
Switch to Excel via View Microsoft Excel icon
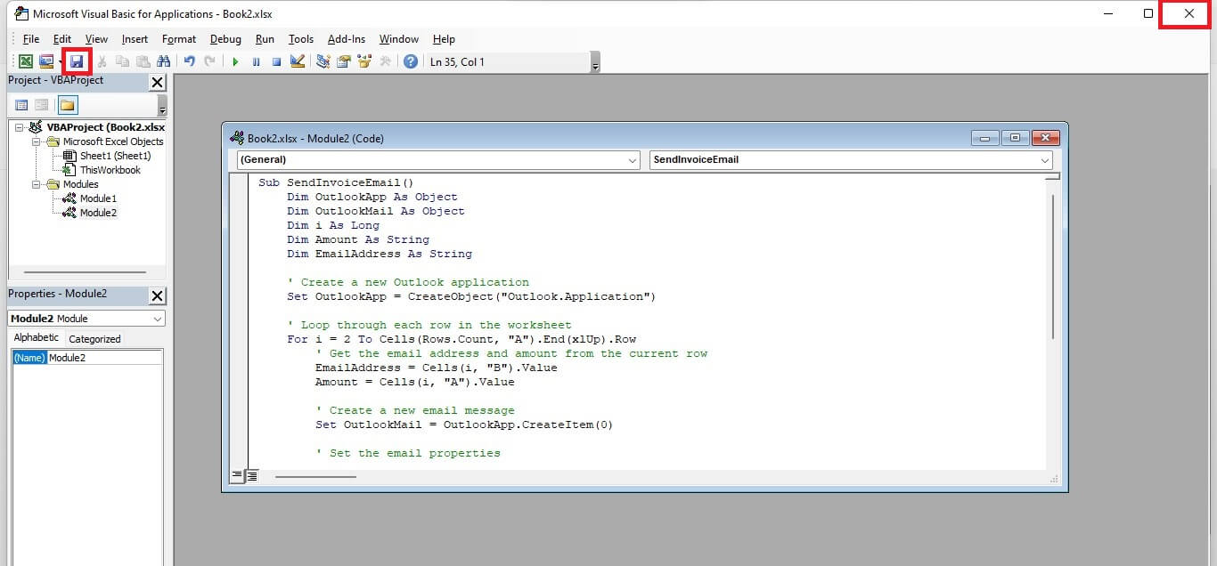point(26,61)
